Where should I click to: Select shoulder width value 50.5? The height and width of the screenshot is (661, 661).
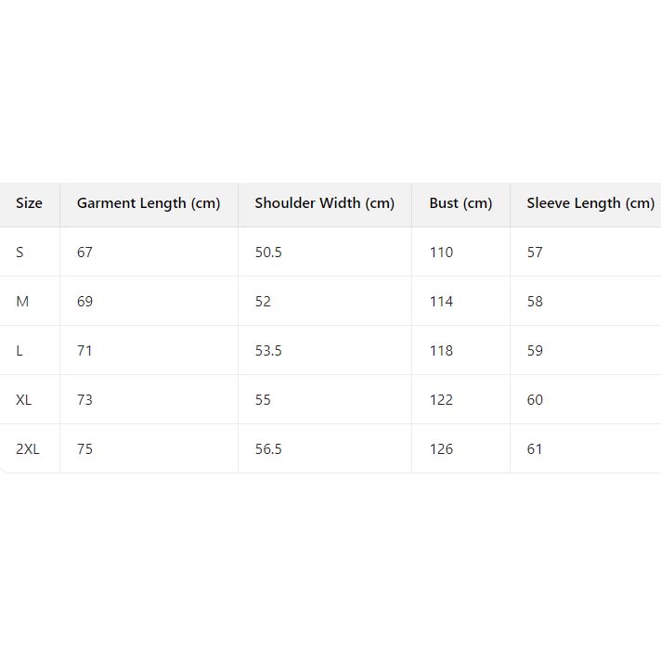pos(268,253)
